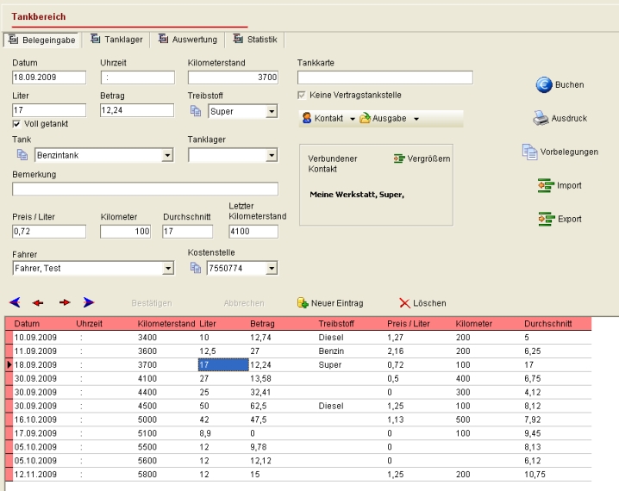Click the copy icon beside Treibstoff dropdown
619x491 pixels.
(x=195, y=111)
